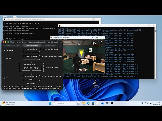162x121 pixels.
Task: Expand the hidden system tray icons chevron
Action: click(x=139, y=103)
